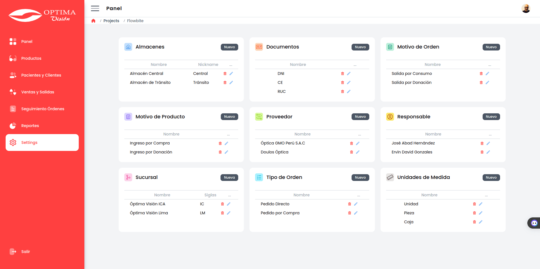540x269 pixels.
Task: Edit Óptica GMO Perú S.A.C provider
Action: [358, 143]
